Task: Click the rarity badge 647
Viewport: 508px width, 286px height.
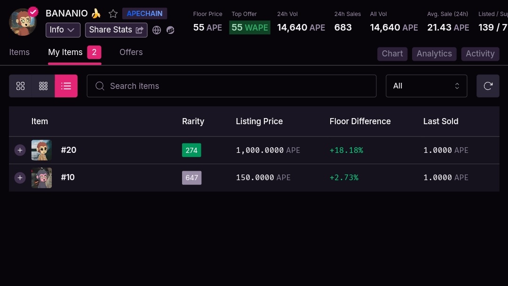Action: coord(192,178)
